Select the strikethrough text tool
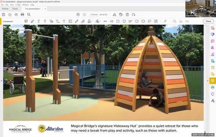 [x=45, y=21]
